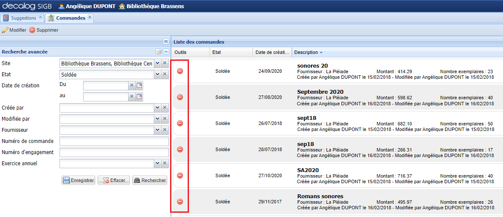This screenshot has width=503, height=217.
Task: Clear the Etat field with its X icon
Action: click(165, 74)
